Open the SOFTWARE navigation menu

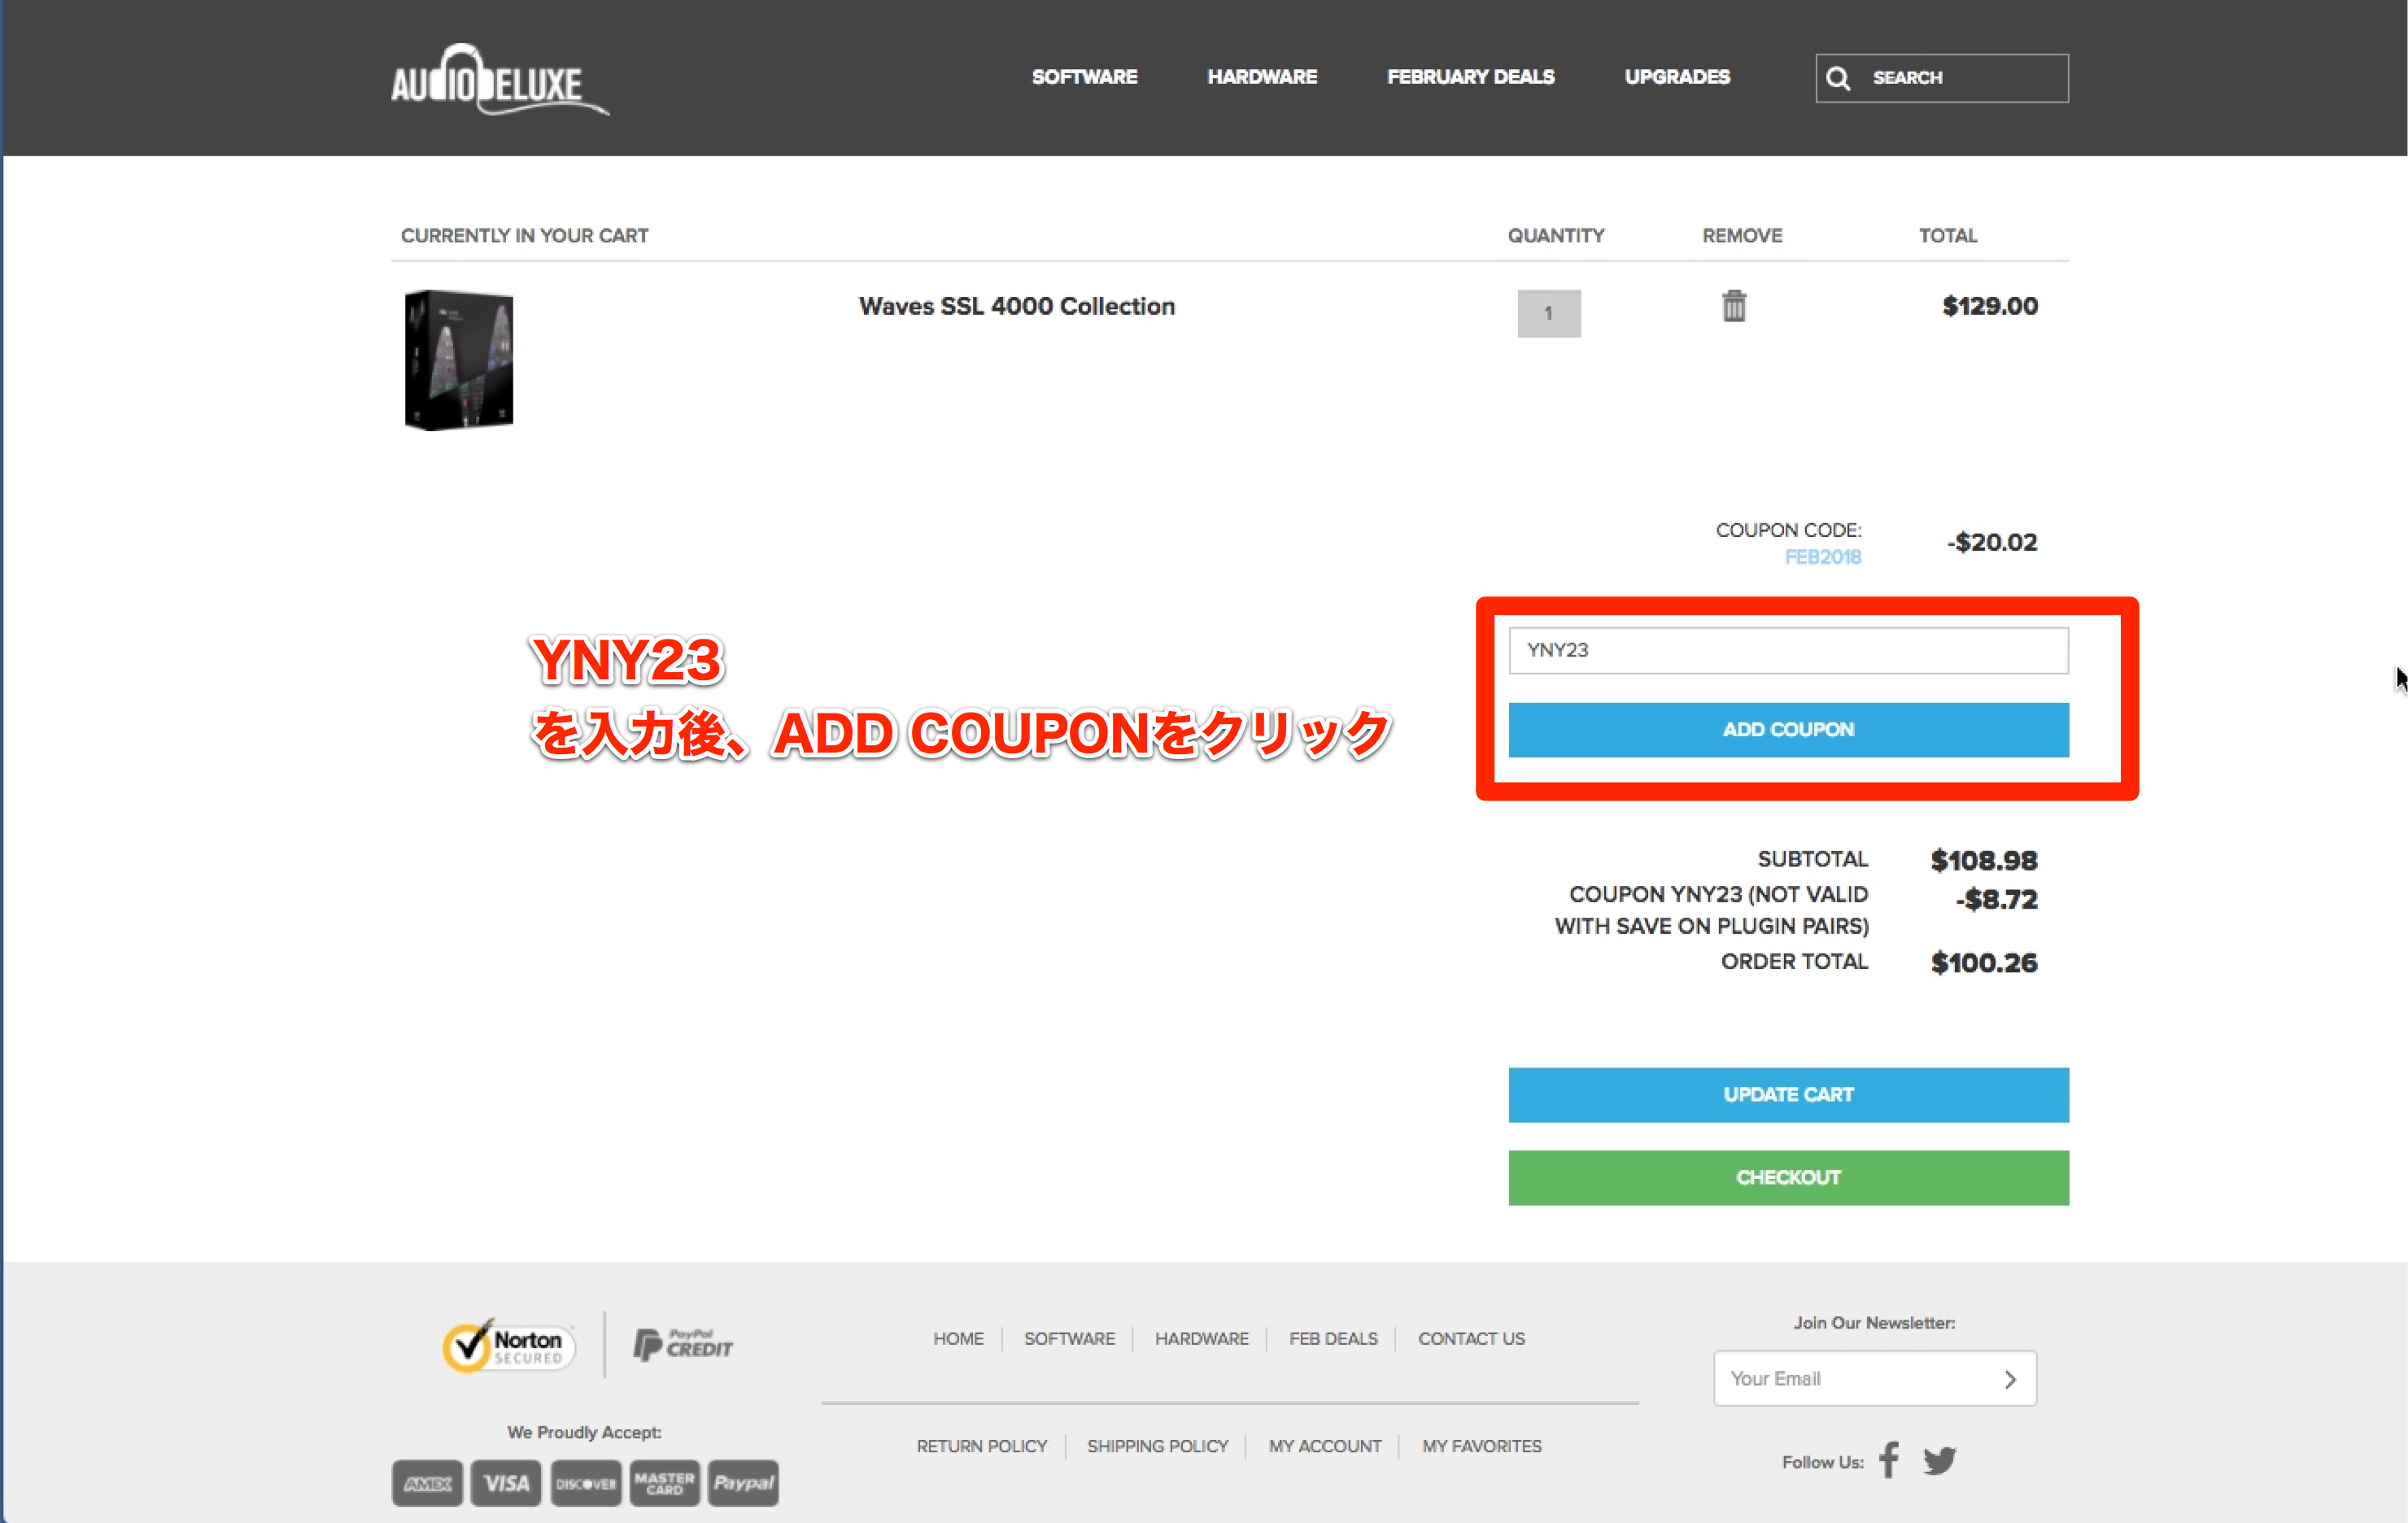coord(1084,77)
